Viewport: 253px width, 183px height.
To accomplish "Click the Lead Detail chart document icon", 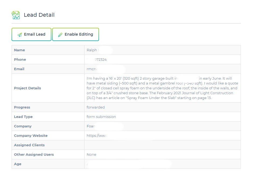I will pyautogui.click(x=16, y=15).
